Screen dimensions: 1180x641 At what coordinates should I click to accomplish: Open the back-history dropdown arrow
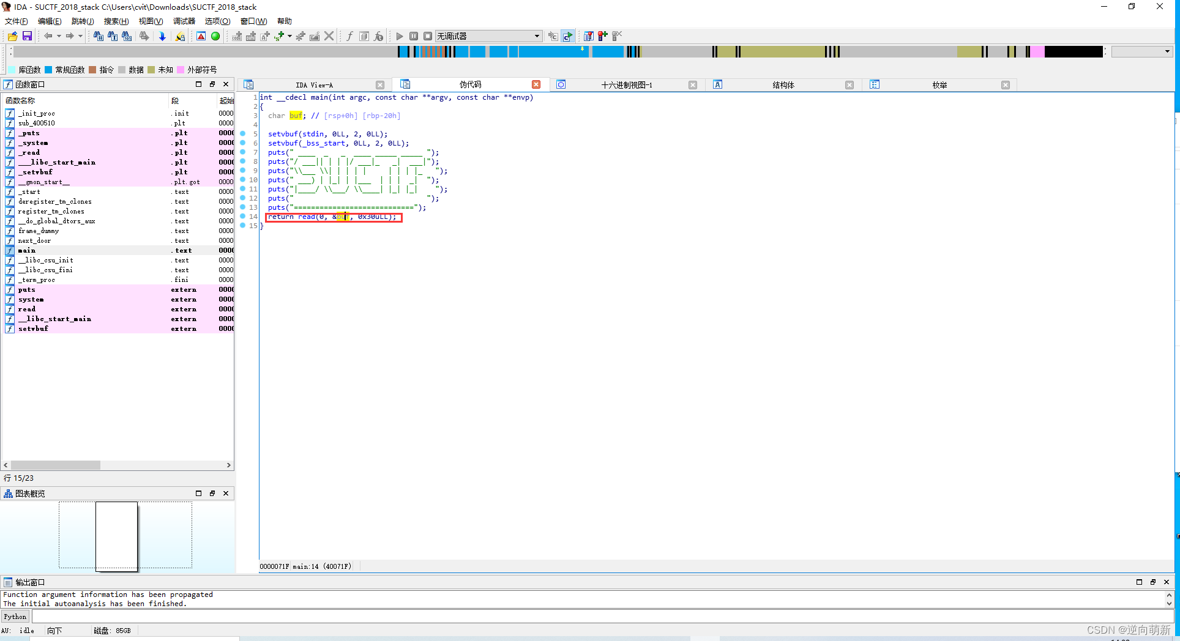point(59,36)
